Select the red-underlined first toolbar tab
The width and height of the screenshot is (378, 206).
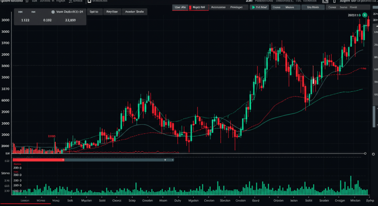point(180,7)
